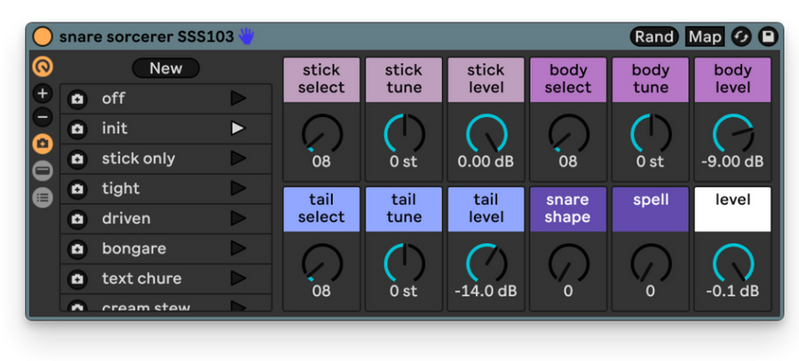Select the off variation name

[x=113, y=98]
